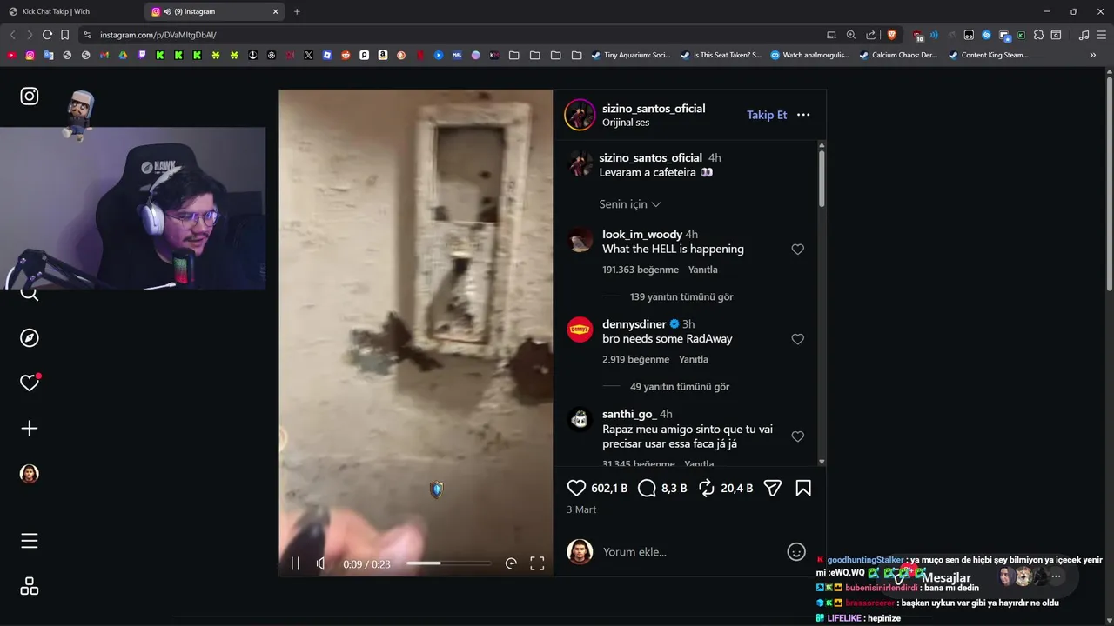View the 2.919 beğenme likes list
The width and height of the screenshot is (1114, 626).
(x=636, y=359)
